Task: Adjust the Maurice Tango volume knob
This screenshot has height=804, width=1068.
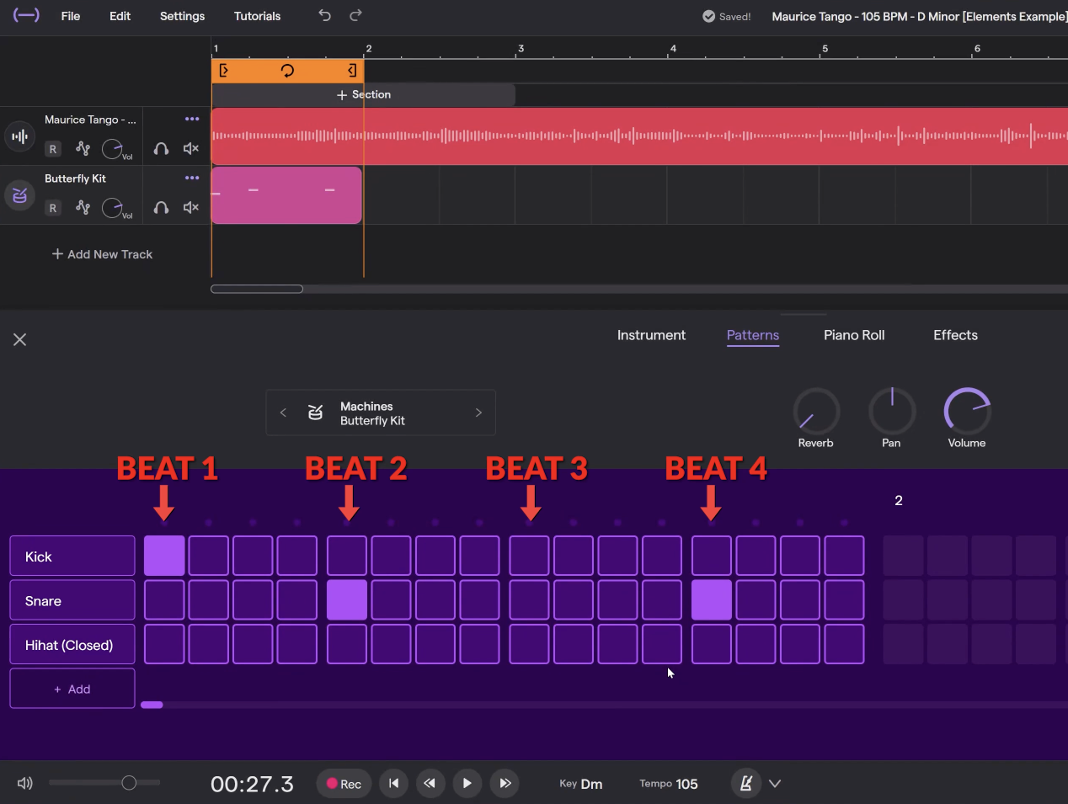Action: click(x=112, y=149)
